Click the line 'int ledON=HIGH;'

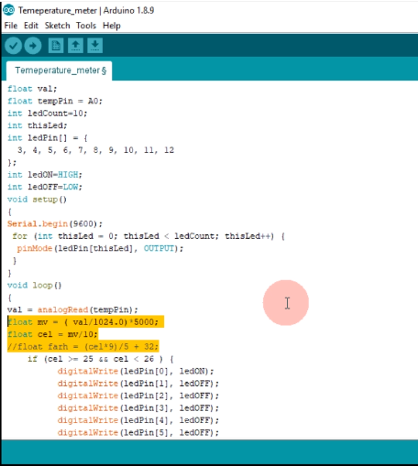point(45,175)
